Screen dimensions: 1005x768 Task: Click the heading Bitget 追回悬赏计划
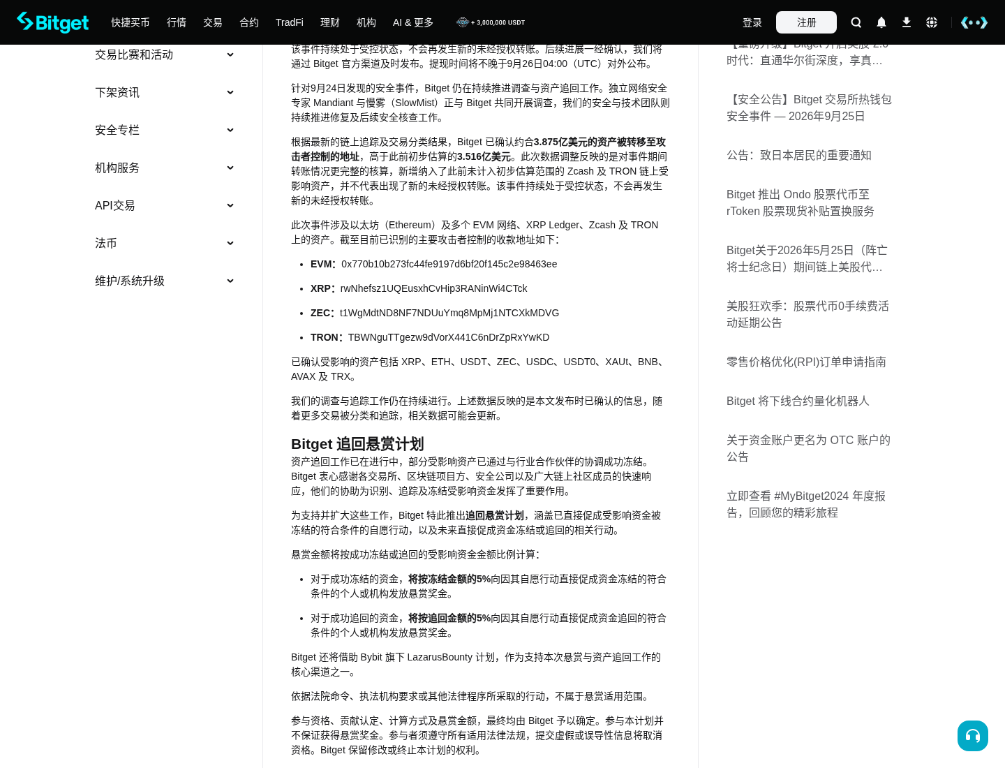[357, 444]
